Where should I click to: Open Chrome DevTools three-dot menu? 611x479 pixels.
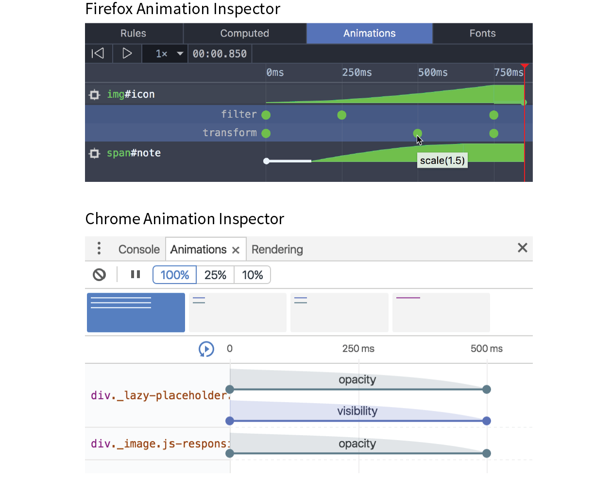coord(99,248)
